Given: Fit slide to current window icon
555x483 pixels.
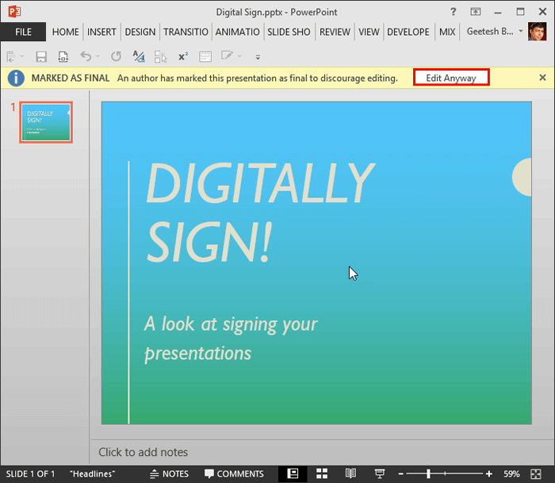Looking at the screenshot, I should 536,473.
